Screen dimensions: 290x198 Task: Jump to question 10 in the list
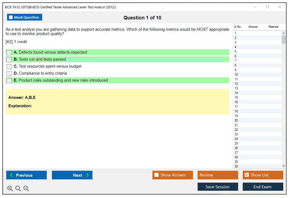[x=236, y=75]
